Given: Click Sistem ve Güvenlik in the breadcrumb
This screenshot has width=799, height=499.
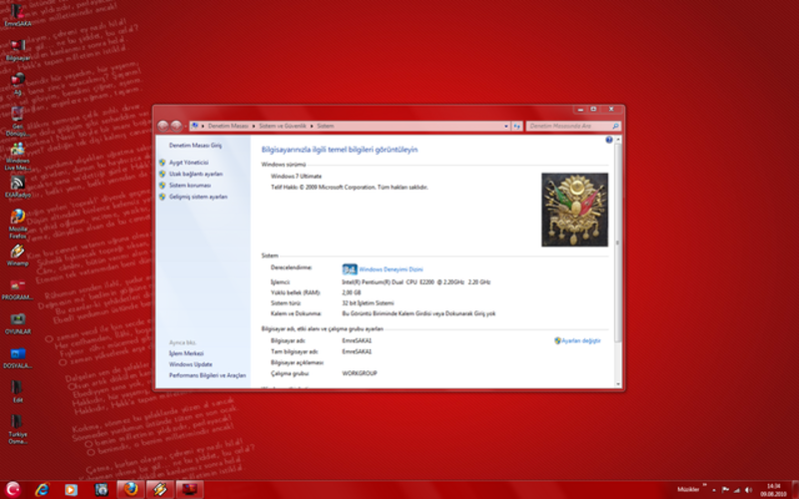Looking at the screenshot, I should pyautogui.click(x=283, y=126).
